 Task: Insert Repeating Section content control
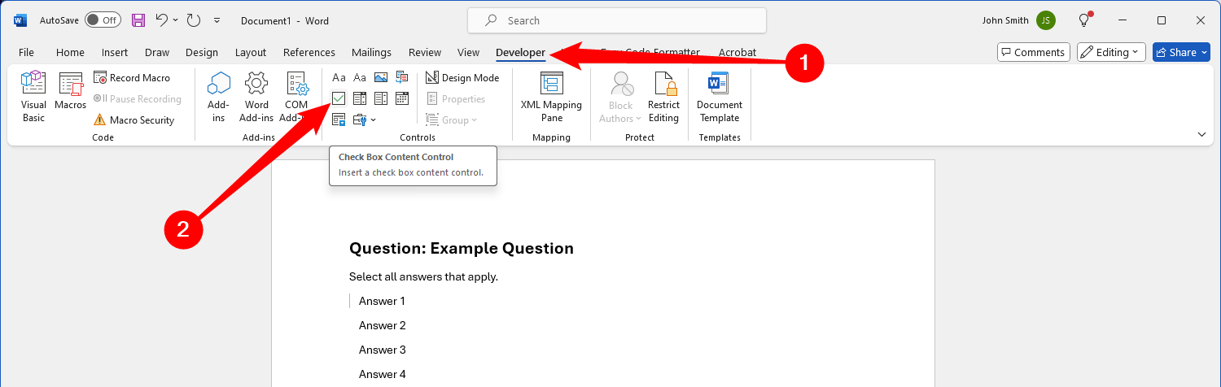tap(339, 120)
